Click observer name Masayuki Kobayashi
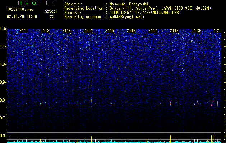 (x=129, y=4)
